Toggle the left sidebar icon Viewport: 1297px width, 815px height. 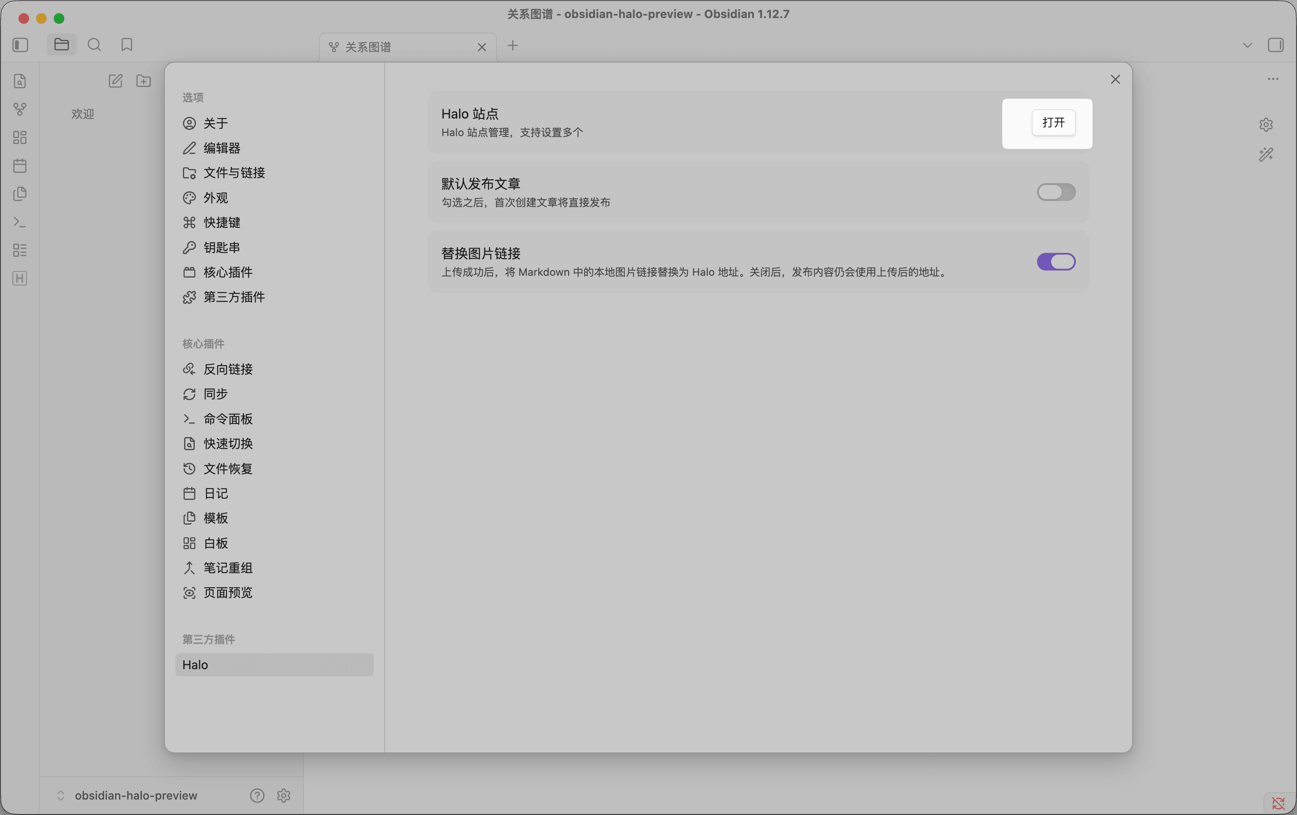20,44
